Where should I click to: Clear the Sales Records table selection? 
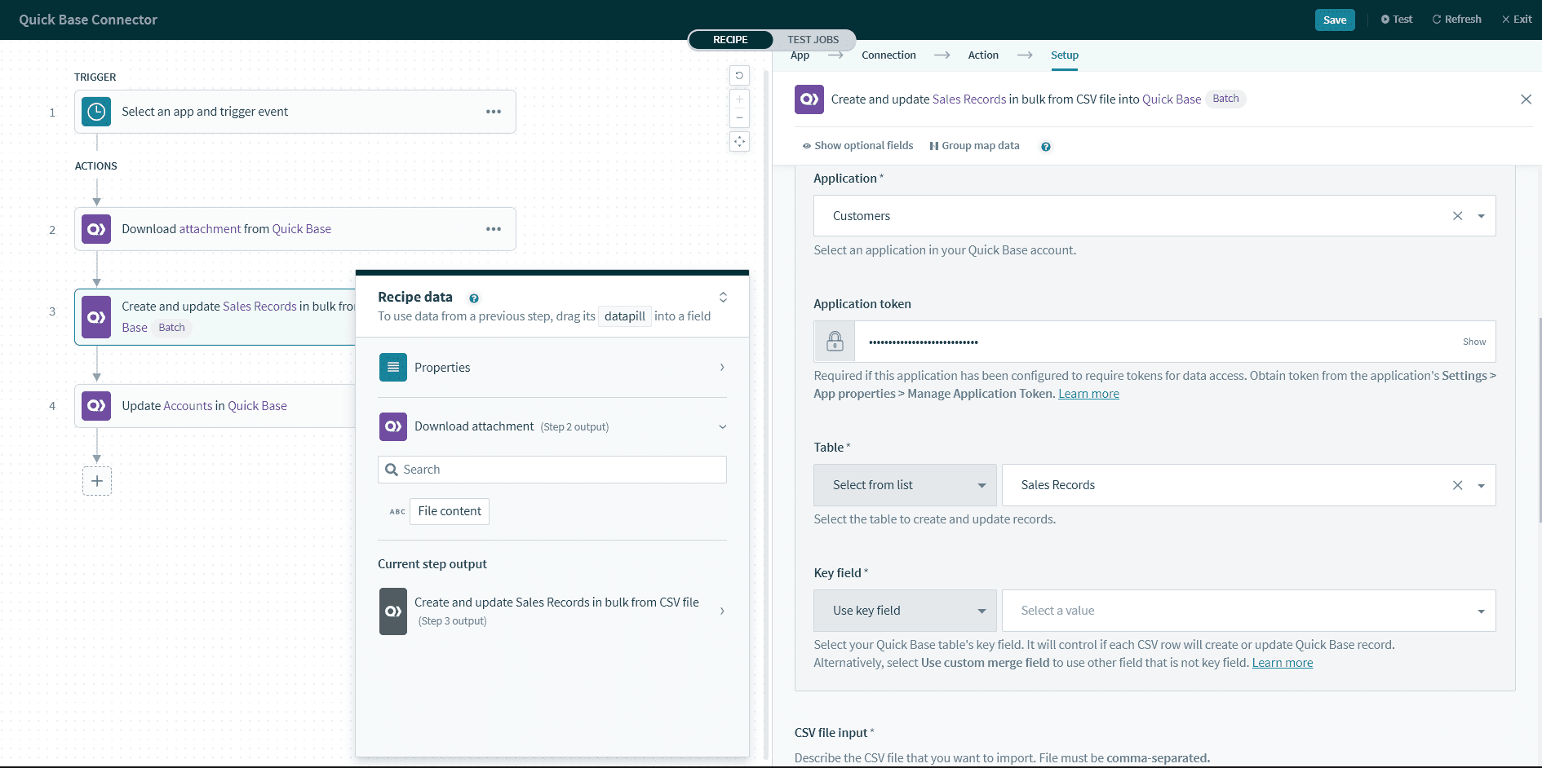(x=1457, y=485)
